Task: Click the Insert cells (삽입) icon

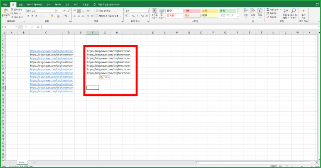Action: 246,12
